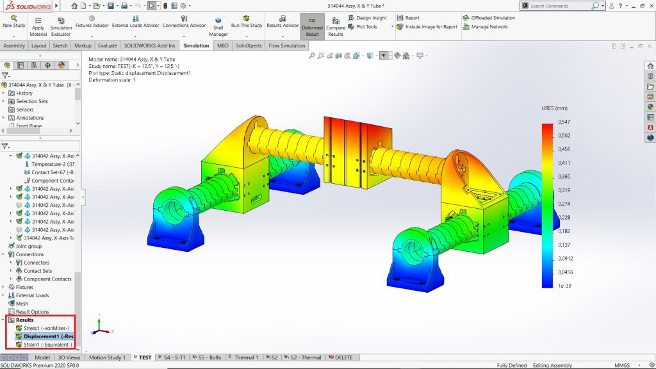Expand the Fixtures tree node
The height and width of the screenshot is (369, 656).
(4, 287)
